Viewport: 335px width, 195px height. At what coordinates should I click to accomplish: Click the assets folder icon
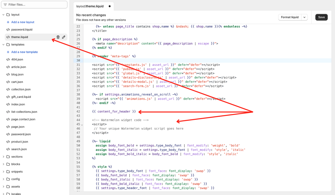(8, 187)
